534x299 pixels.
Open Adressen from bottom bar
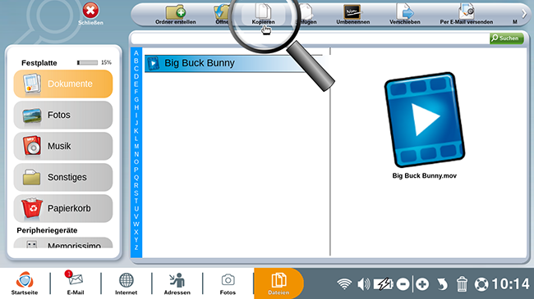click(x=177, y=283)
